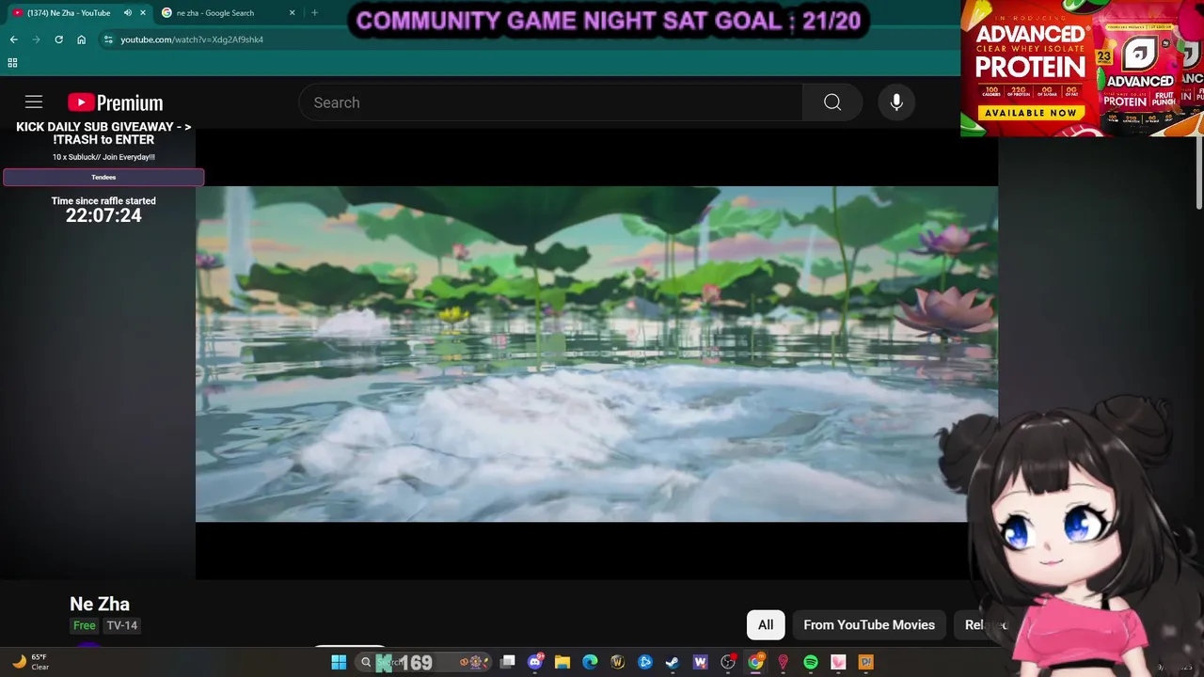The image size is (1204, 677).
Task: Select the (1374) Ne Zha - YouTube tab
Action: (68, 13)
